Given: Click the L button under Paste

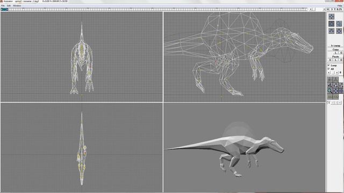Looking at the screenshot, I should tap(335, 60).
